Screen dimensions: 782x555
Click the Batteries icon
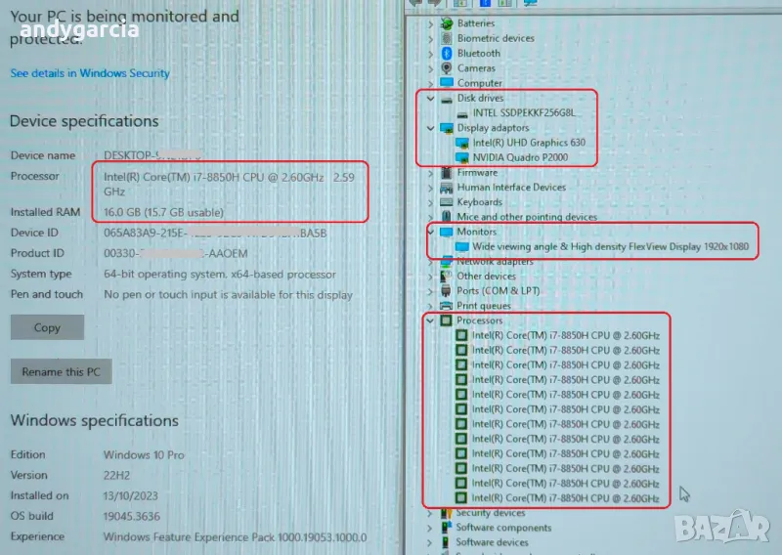[x=447, y=23]
